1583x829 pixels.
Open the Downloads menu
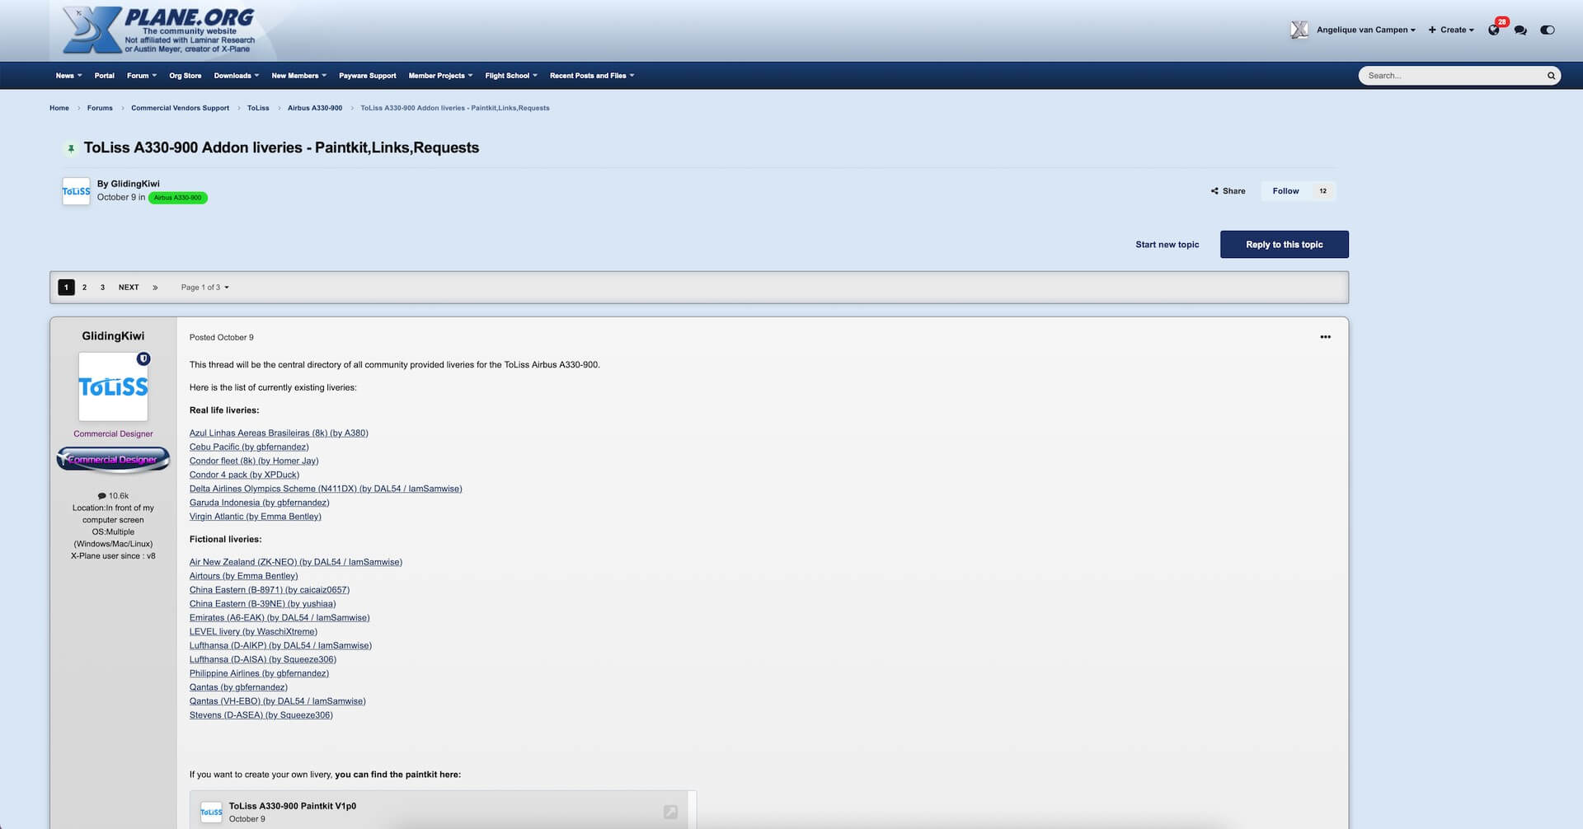[x=236, y=76]
